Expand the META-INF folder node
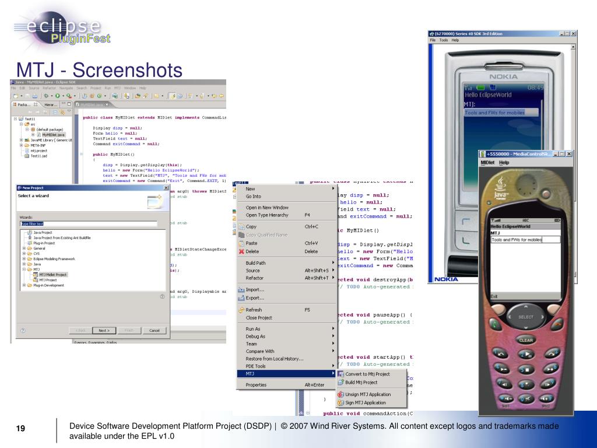Screen dimensions: 597x448 click(22, 145)
